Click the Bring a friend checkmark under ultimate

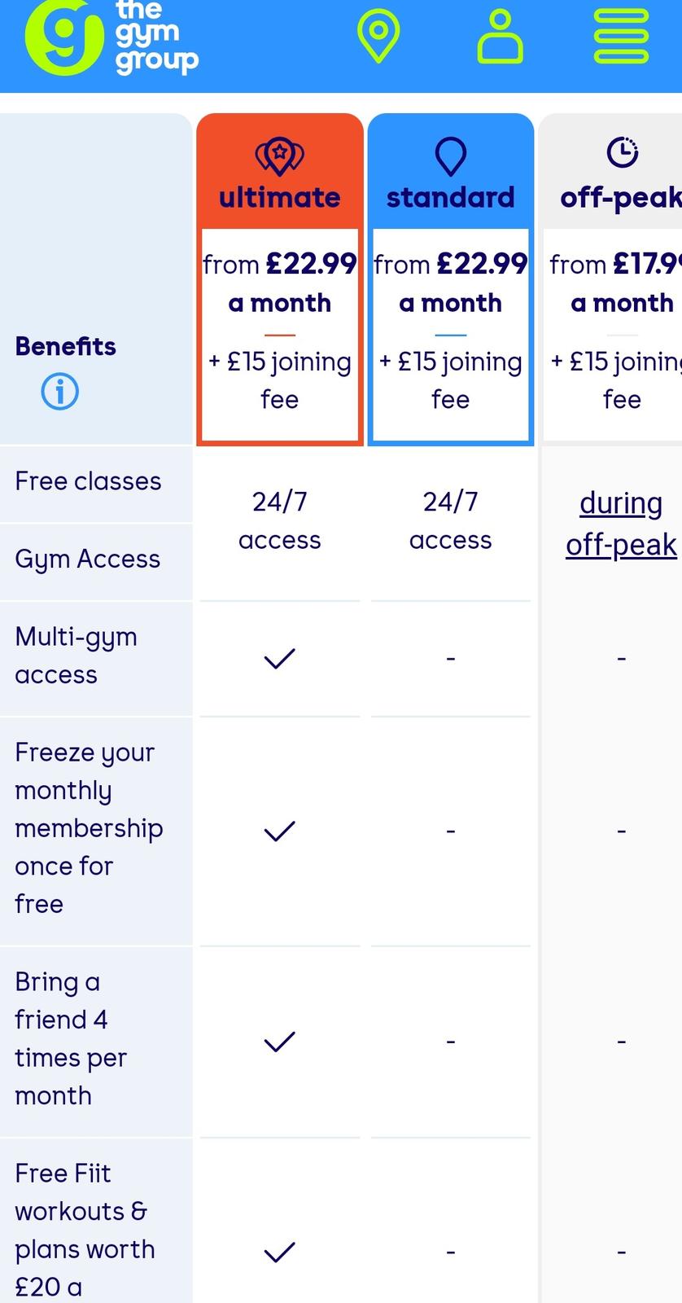pos(279,1042)
